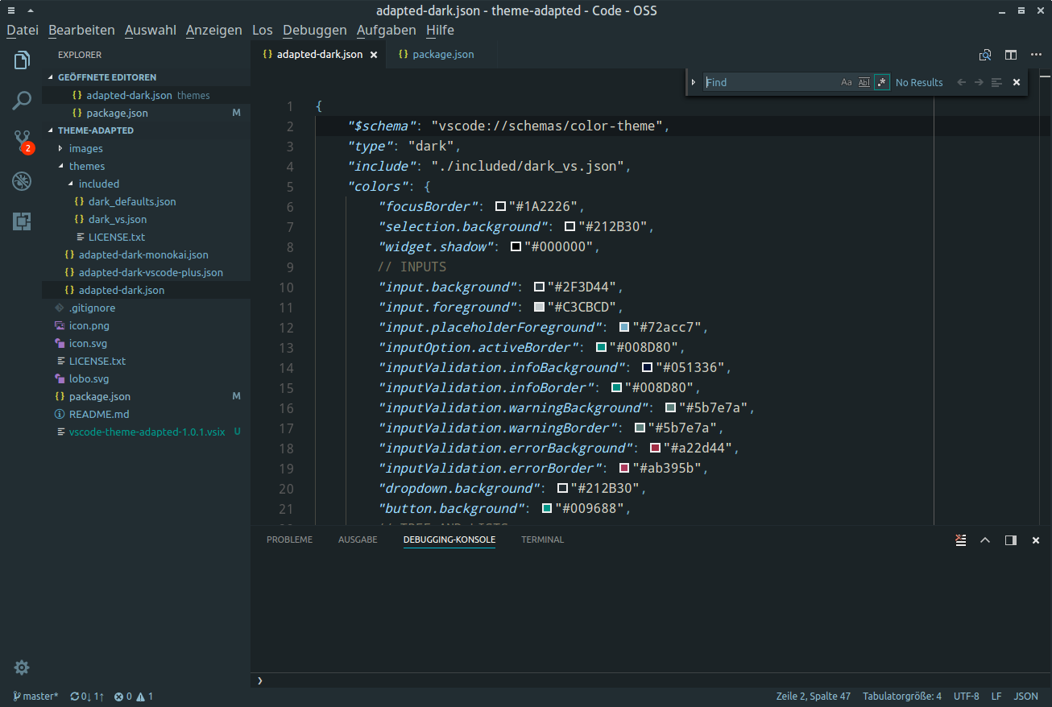The image size is (1052, 707).
Task: Toggle Match Case in Find widget
Action: pos(847,82)
